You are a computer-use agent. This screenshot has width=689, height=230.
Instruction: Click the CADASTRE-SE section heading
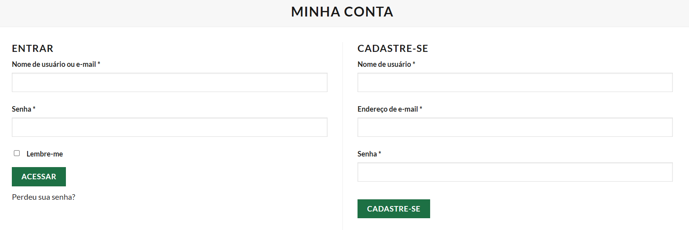tap(393, 48)
